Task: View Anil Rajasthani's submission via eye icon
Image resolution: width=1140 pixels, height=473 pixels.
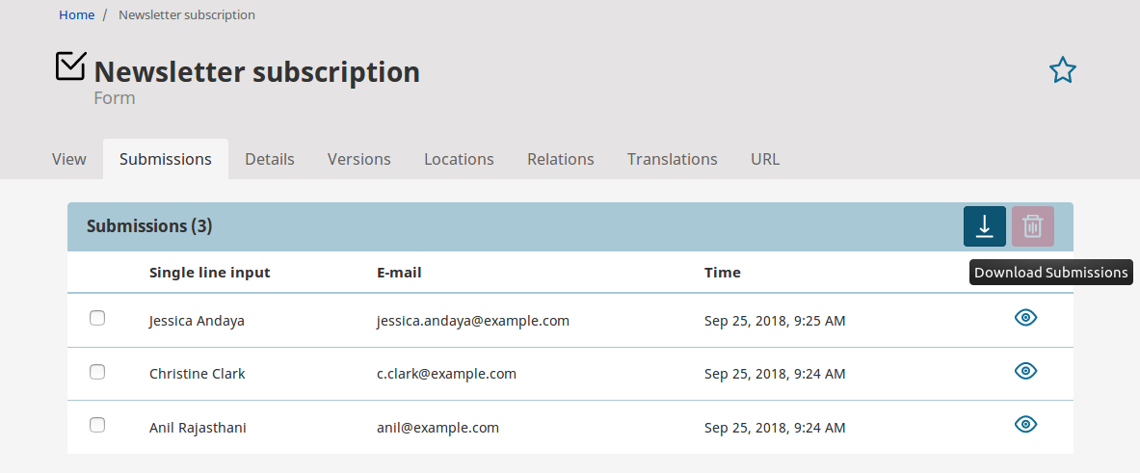Action: tap(1025, 424)
